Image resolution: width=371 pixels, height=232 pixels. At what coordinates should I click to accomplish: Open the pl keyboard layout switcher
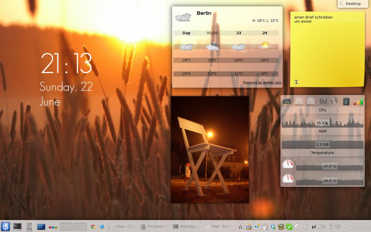pos(314,227)
